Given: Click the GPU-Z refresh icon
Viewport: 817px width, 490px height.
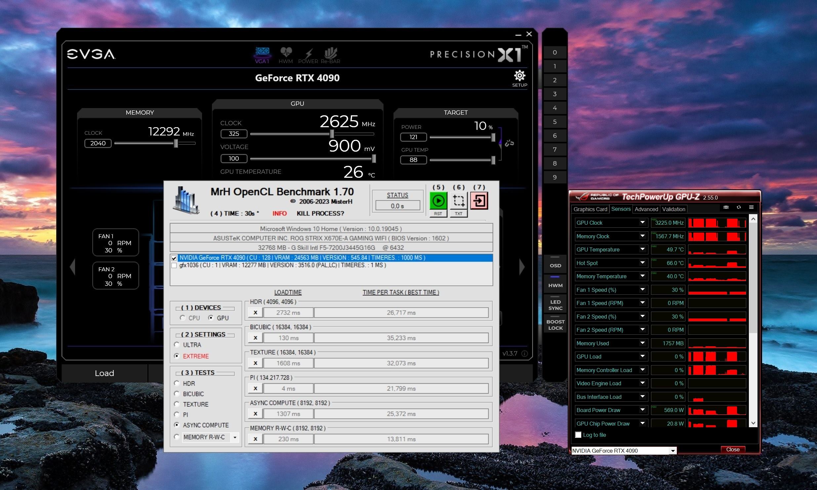Looking at the screenshot, I should click(x=739, y=207).
